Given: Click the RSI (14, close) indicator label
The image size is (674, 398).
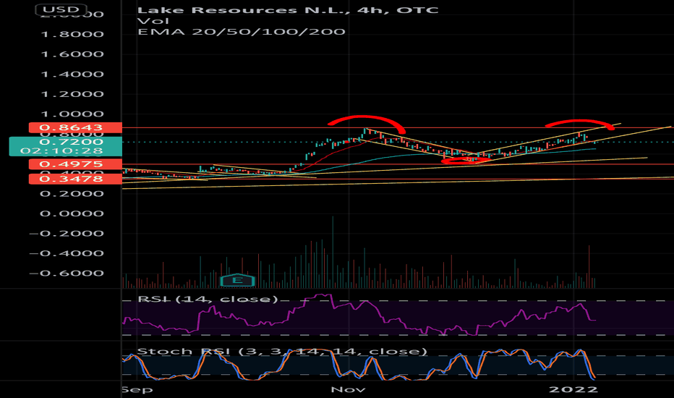Looking at the screenshot, I should [x=208, y=299].
